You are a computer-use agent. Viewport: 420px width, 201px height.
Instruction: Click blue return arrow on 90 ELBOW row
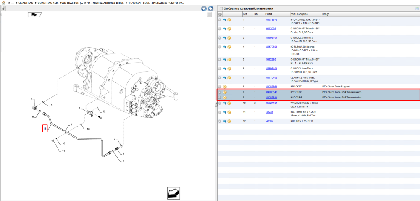point(225,47)
